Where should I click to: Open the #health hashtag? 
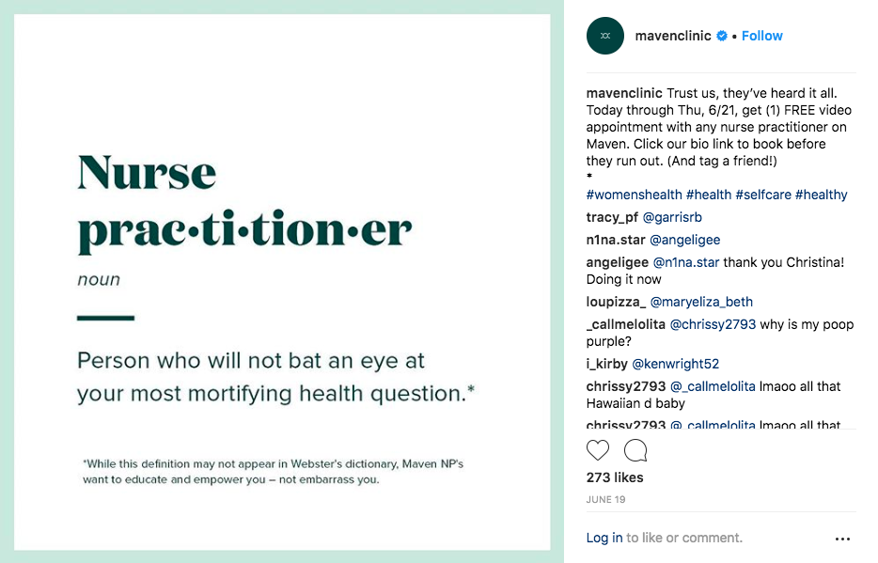click(x=709, y=195)
